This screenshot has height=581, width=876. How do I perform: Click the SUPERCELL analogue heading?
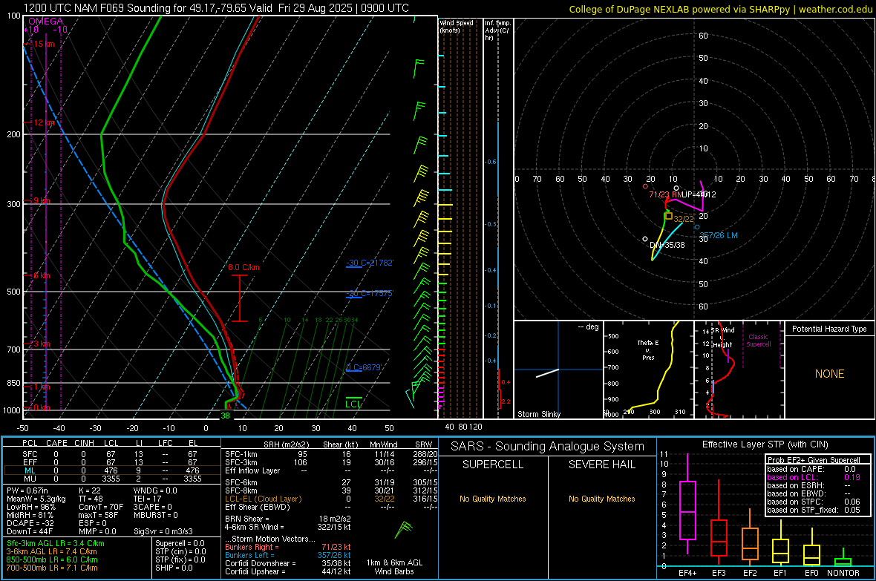click(x=493, y=465)
